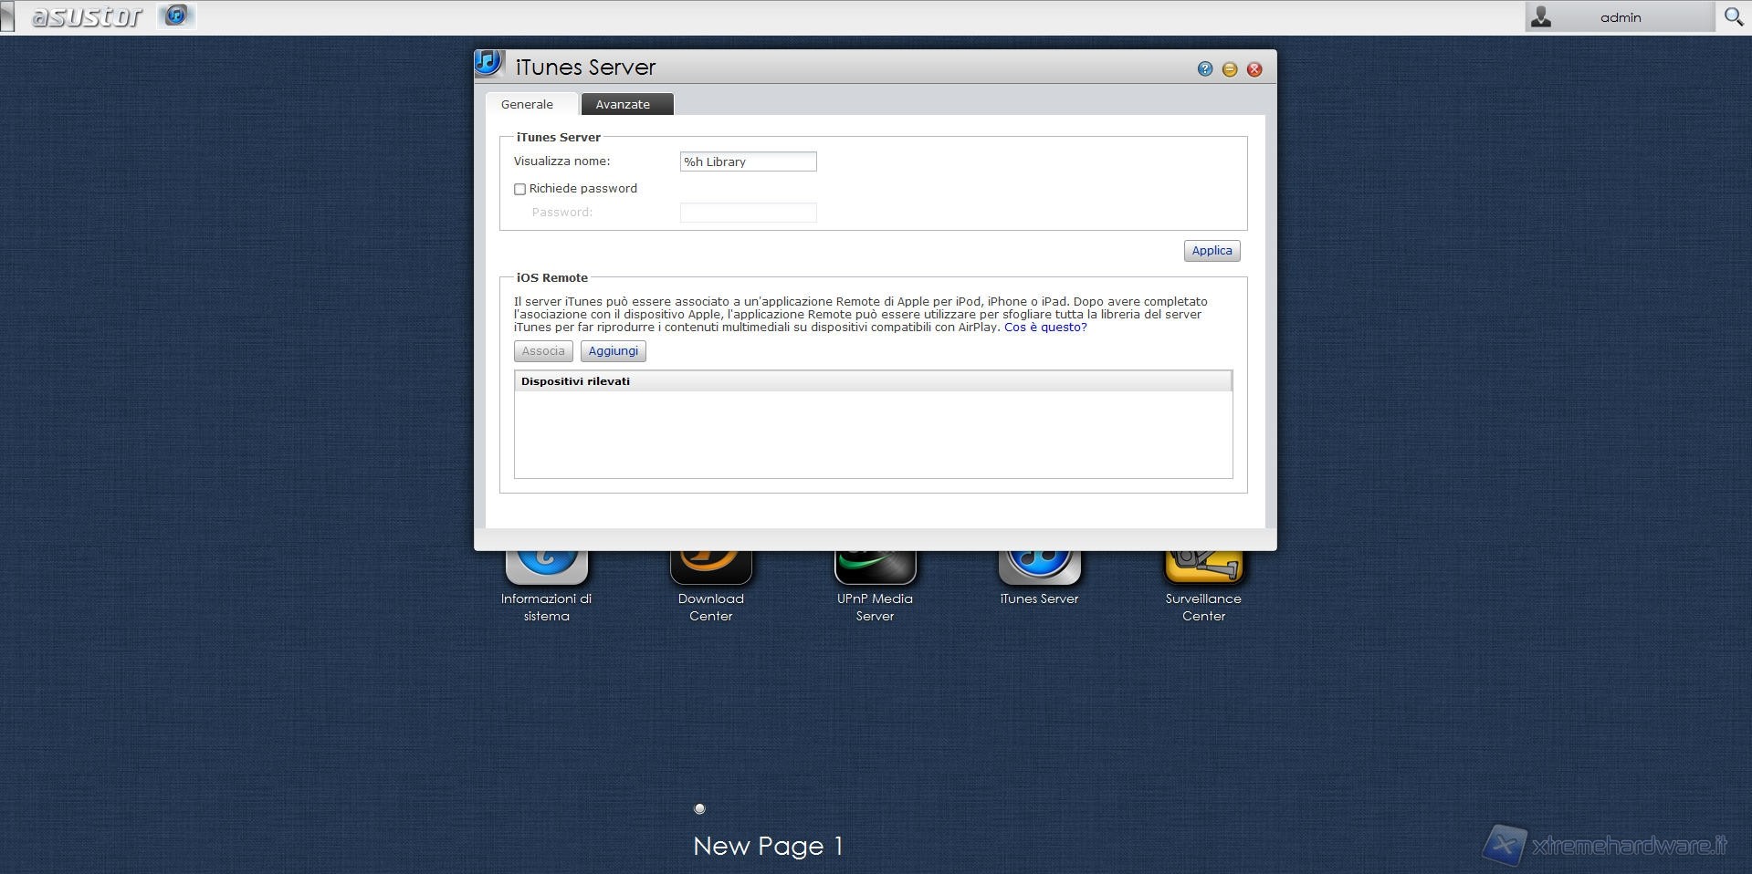The image size is (1752, 874).
Task: Close the iTunes Server window
Action: [x=1254, y=69]
